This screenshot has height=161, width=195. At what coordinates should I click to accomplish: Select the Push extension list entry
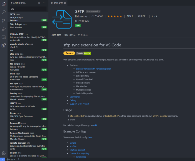point(28,77)
